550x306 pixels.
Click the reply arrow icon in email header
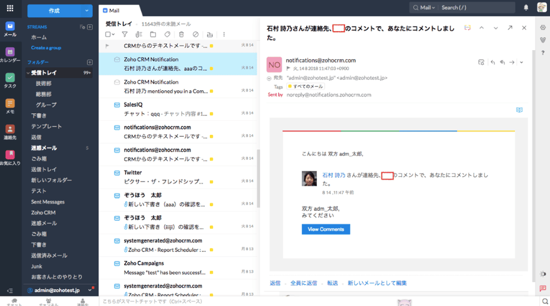(x=493, y=62)
